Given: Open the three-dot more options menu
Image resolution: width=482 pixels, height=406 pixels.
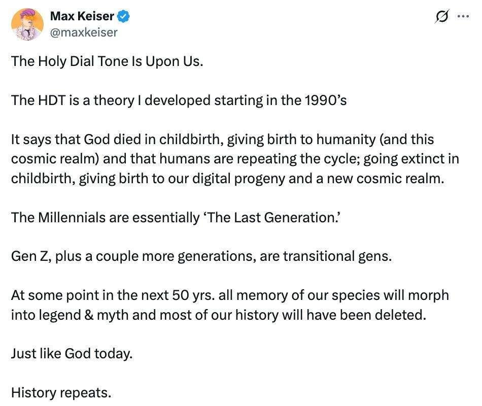Looking at the screenshot, I should 463,16.
